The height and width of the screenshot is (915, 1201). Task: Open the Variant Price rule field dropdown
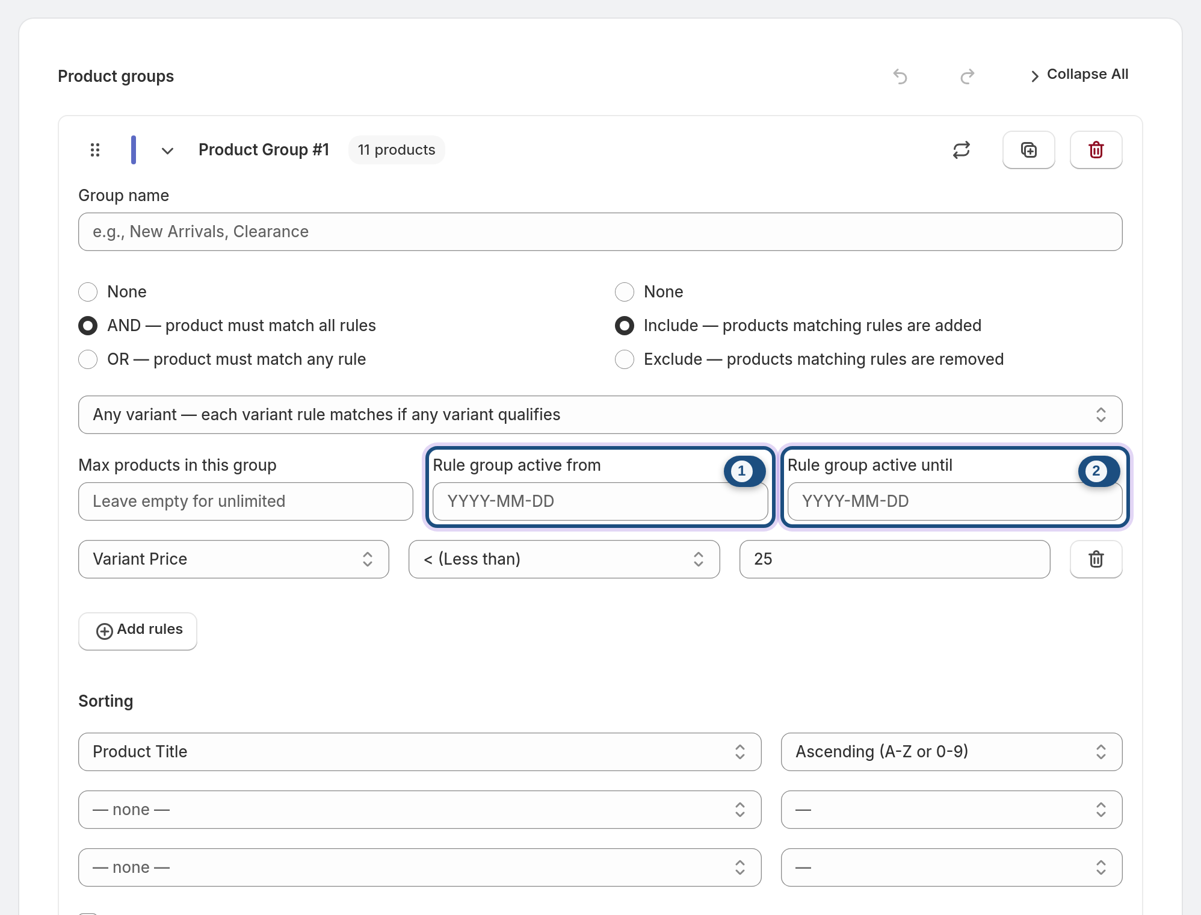tap(233, 559)
